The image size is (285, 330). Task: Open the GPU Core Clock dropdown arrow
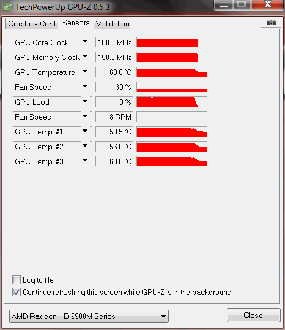tap(85, 42)
